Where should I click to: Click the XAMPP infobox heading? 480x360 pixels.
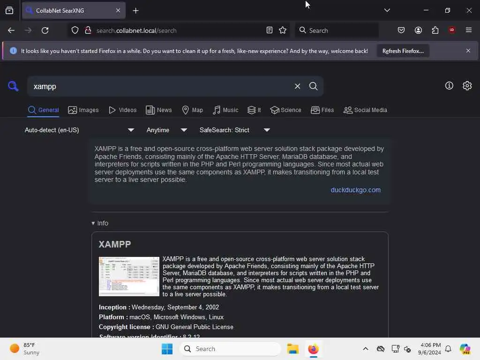pyautogui.click(x=115, y=244)
